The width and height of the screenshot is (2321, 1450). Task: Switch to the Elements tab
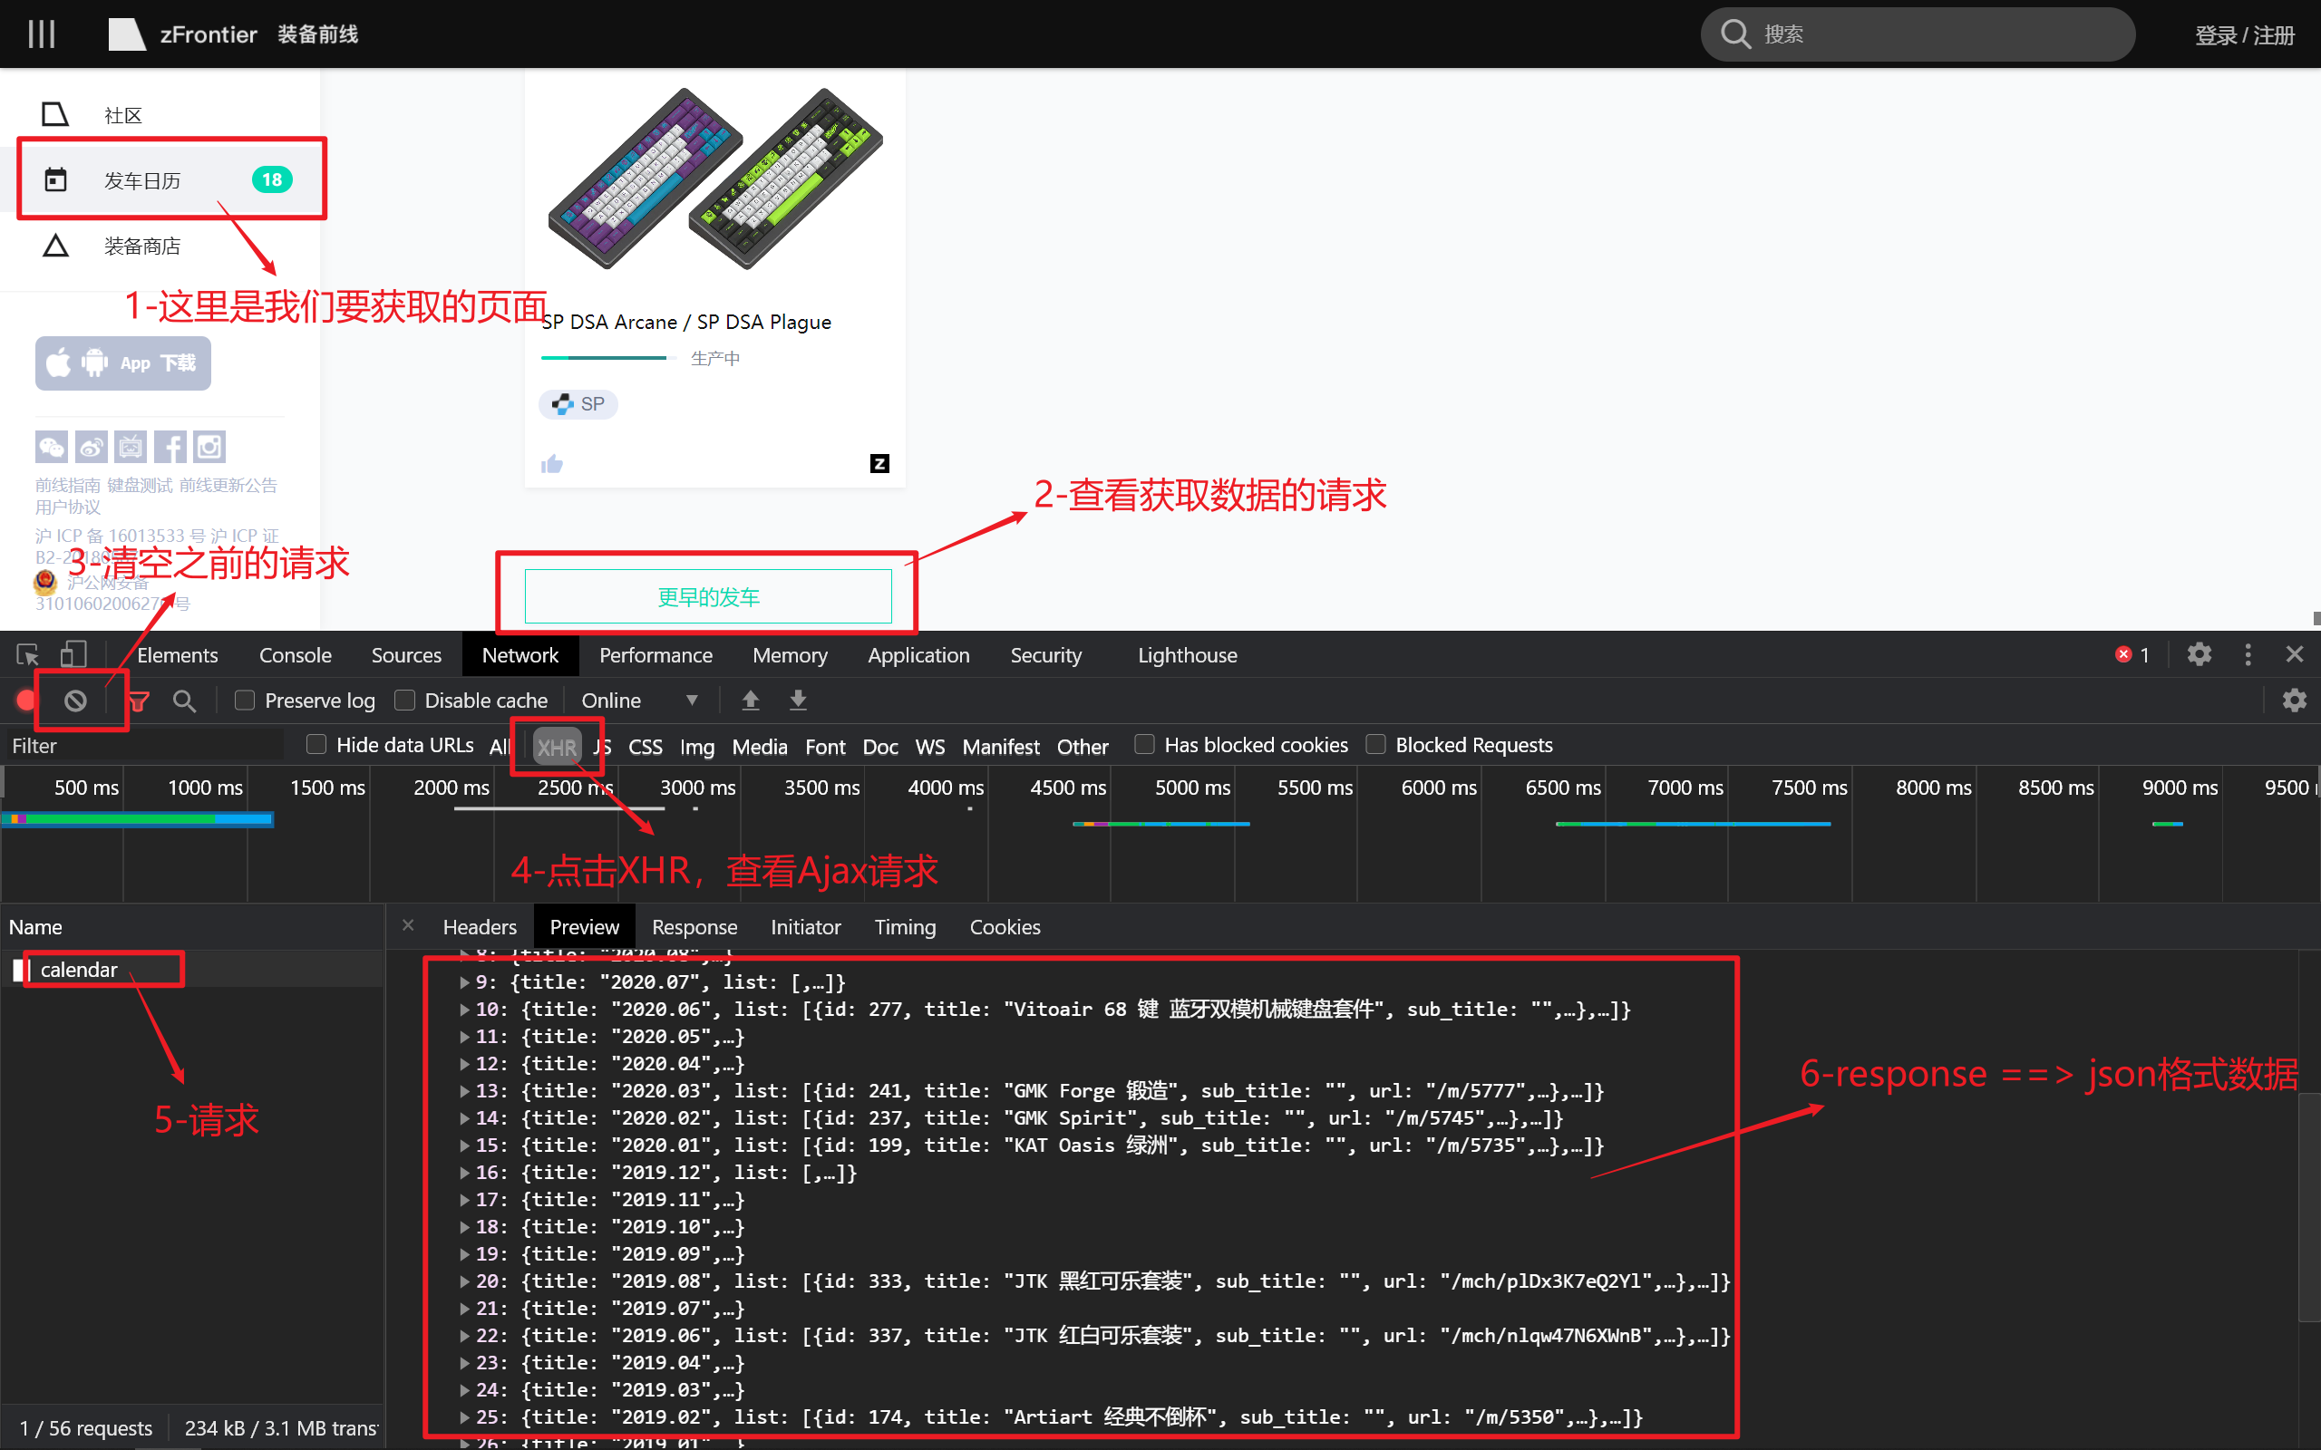click(178, 655)
